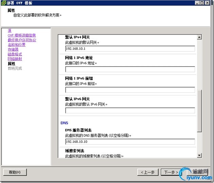This screenshot has width=214, height=183.
Task: Click the properties list vertical scrollbar thumb
Action: pos(199,111)
